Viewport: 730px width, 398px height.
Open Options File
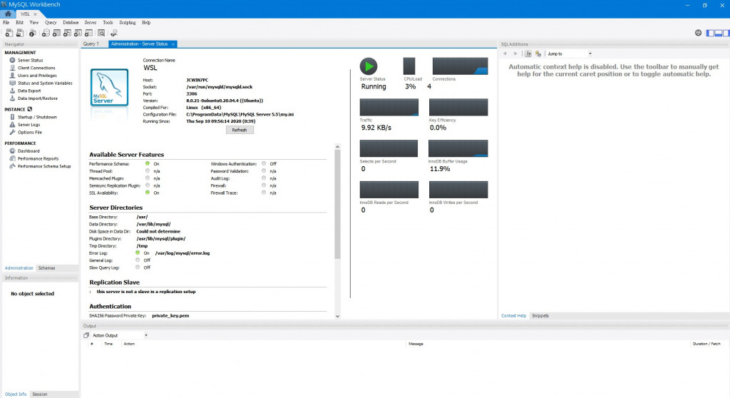[x=30, y=133]
